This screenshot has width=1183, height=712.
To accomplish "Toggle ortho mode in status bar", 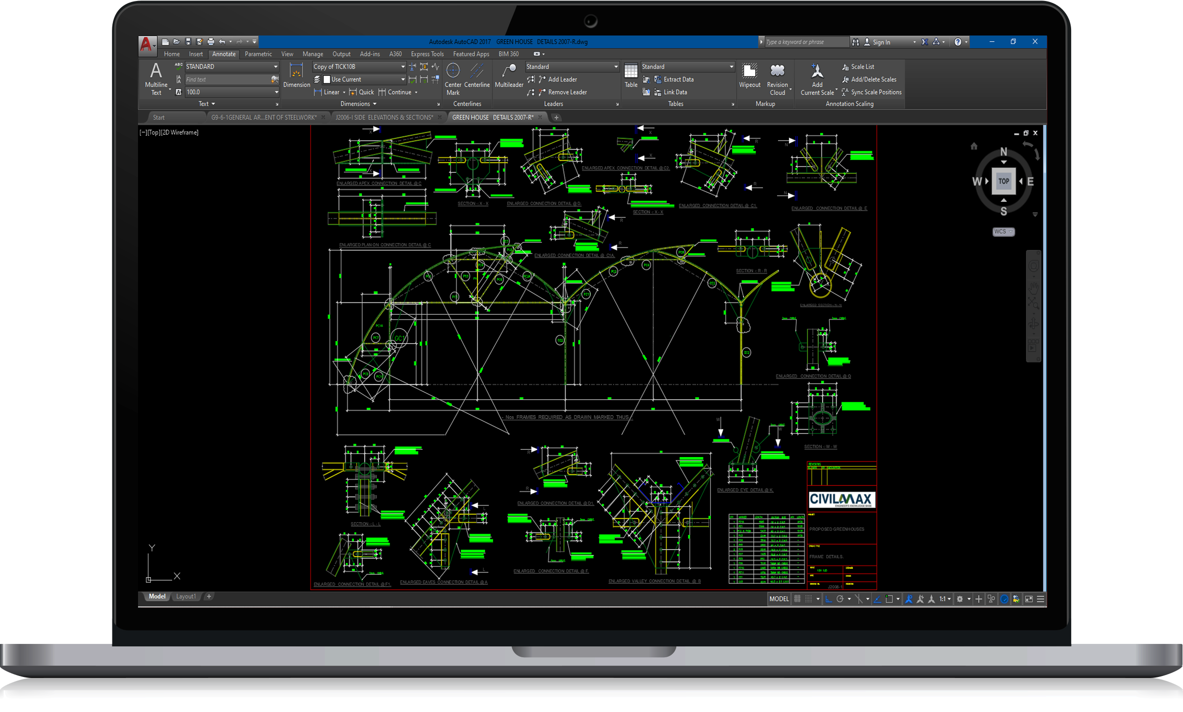I will coord(829,599).
